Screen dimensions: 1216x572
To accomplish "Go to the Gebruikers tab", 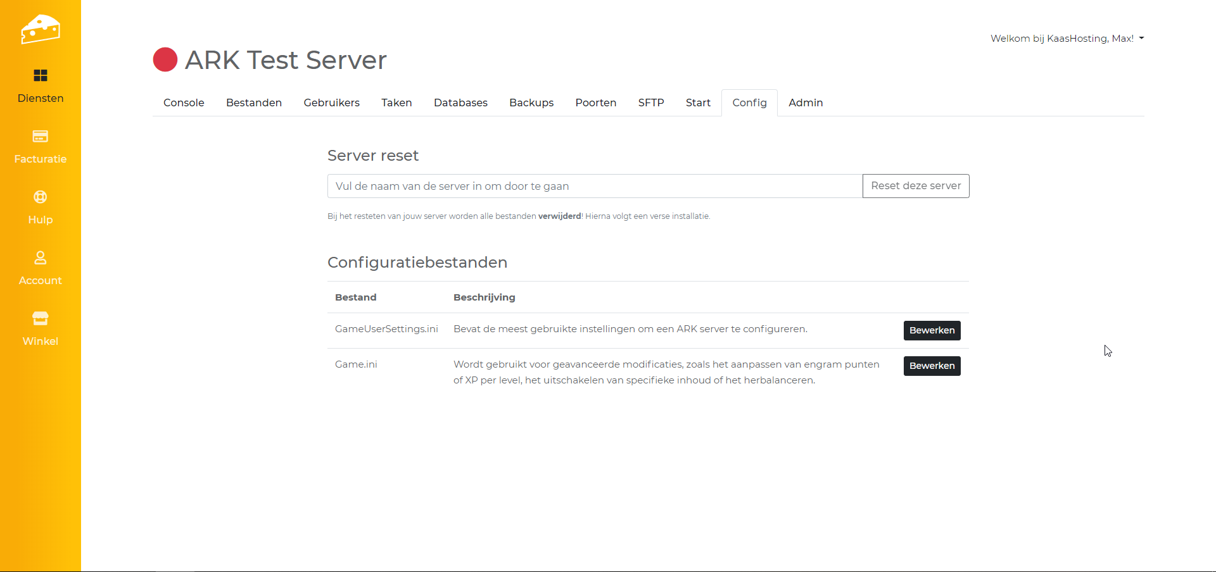I will 331,103.
